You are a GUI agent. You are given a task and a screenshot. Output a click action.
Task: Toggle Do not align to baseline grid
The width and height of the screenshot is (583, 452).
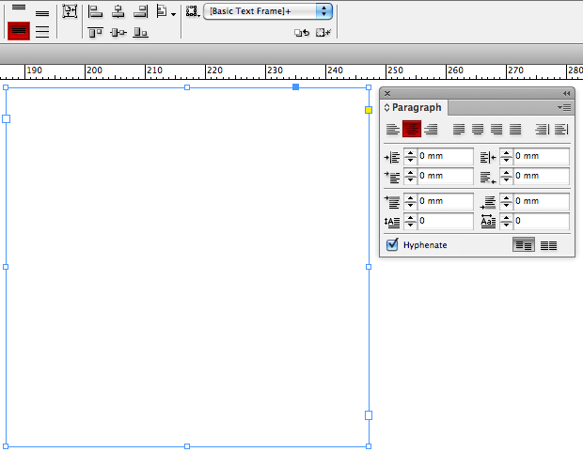[x=524, y=245]
